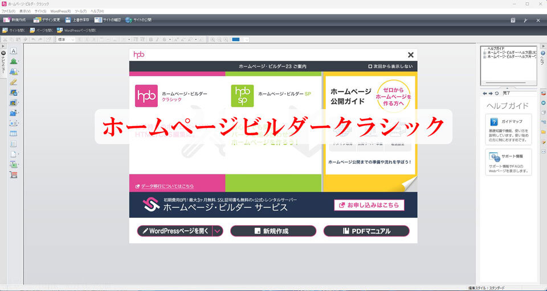Collapse the help tree pane with the up arrow
The height and width of the screenshot is (291, 547).
tap(507, 88)
